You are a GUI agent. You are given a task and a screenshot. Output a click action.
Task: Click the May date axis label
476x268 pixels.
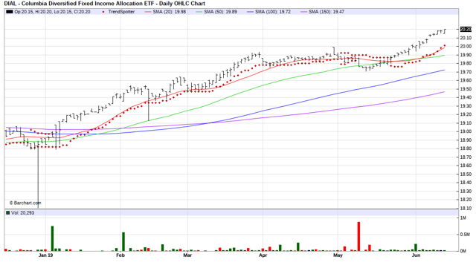(338, 255)
